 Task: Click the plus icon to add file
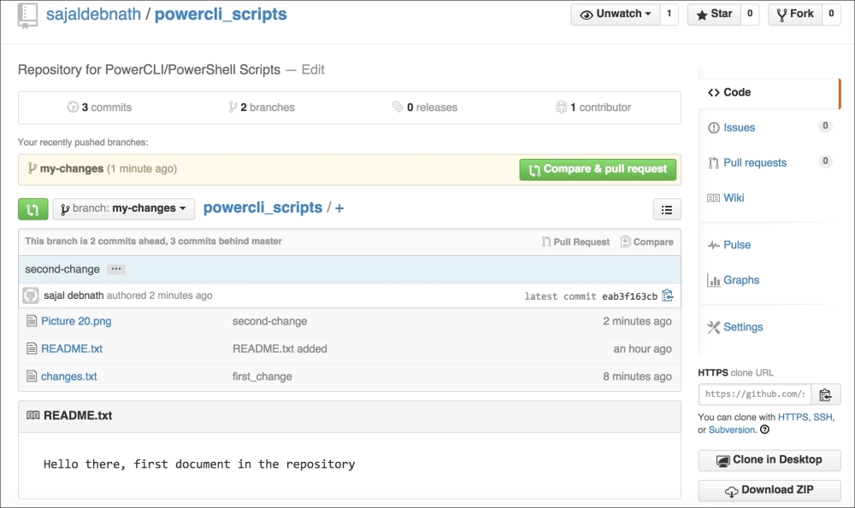[339, 208]
